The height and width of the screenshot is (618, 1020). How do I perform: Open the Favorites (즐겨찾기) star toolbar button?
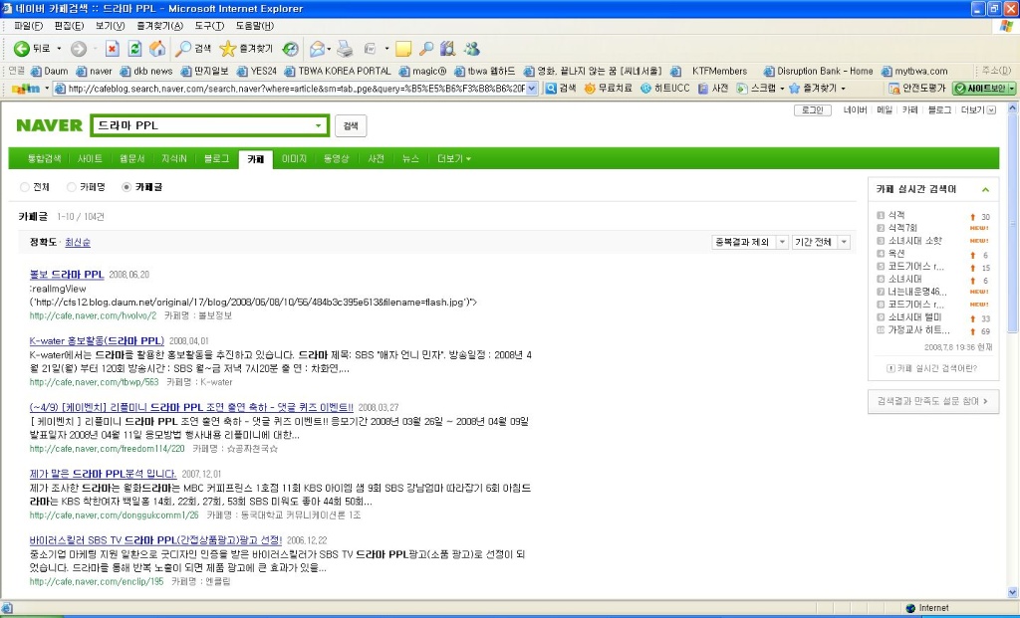[247, 49]
